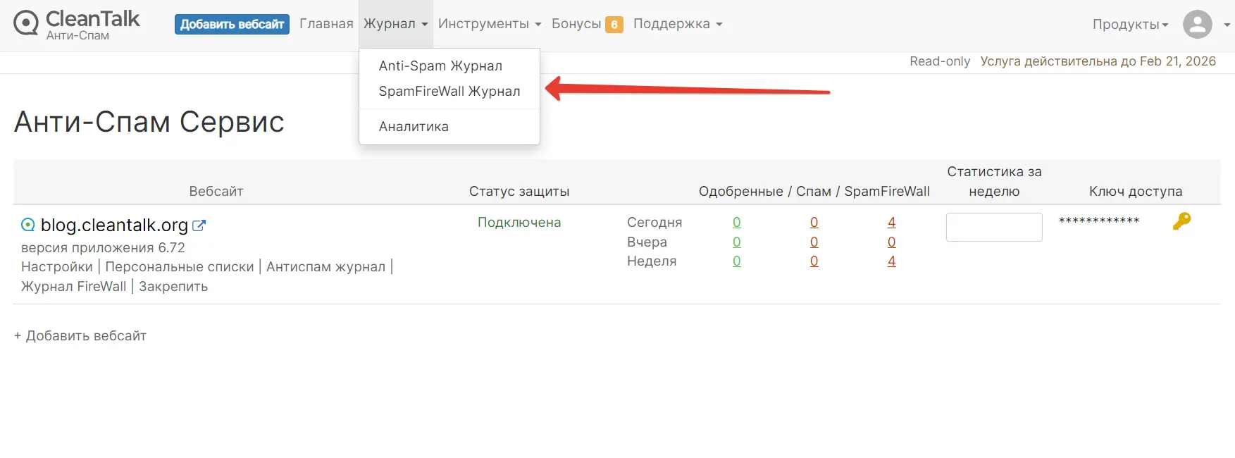Screen dimensions: 1235x458
Task: Open the user profile avatar icon
Action: coord(1197,24)
